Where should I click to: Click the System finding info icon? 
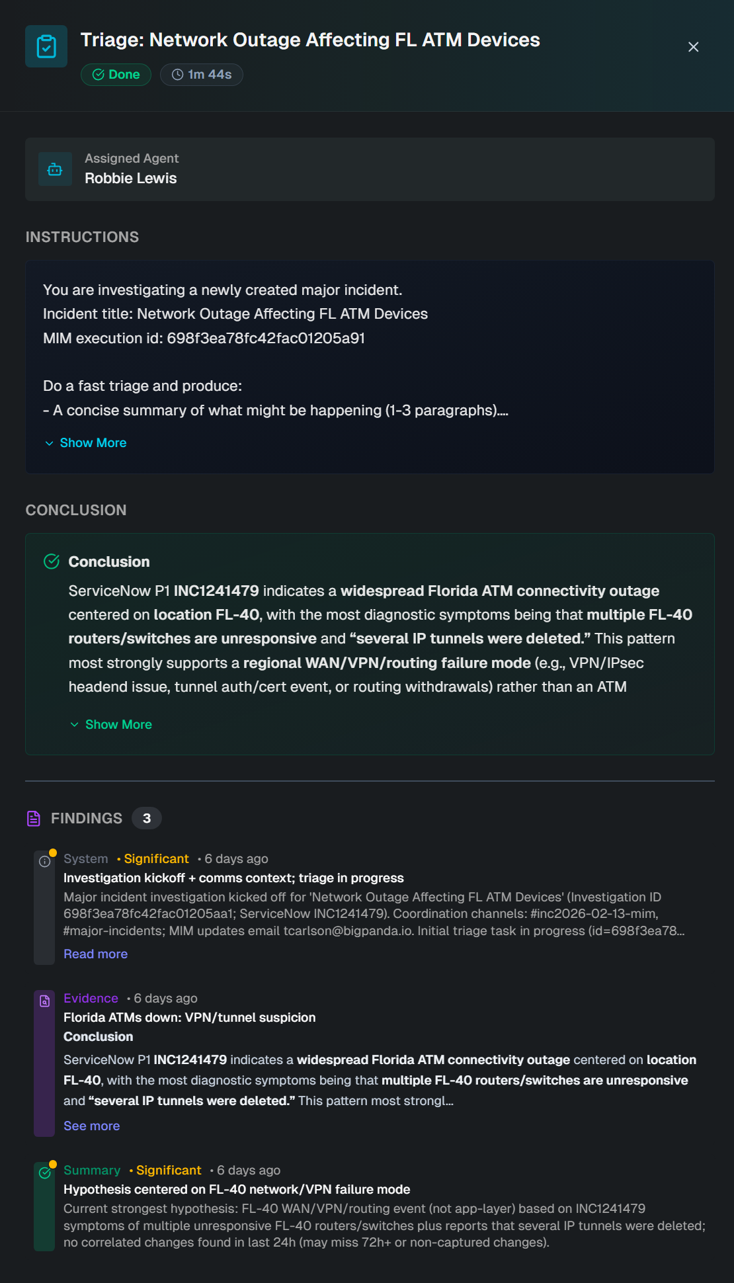44,861
